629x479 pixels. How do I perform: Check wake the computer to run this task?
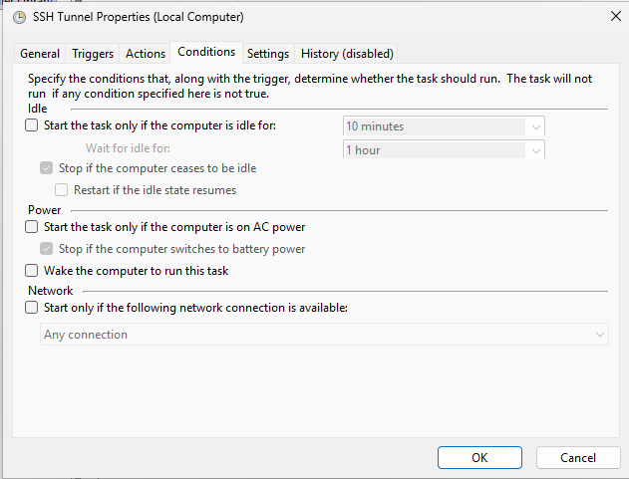coord(32,271)
